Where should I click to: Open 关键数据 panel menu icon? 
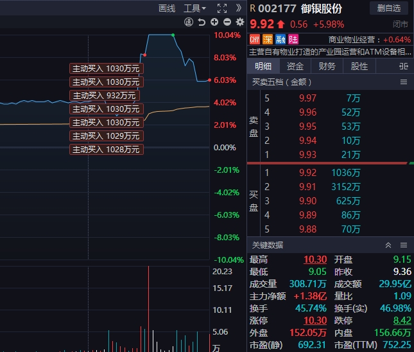404,245
